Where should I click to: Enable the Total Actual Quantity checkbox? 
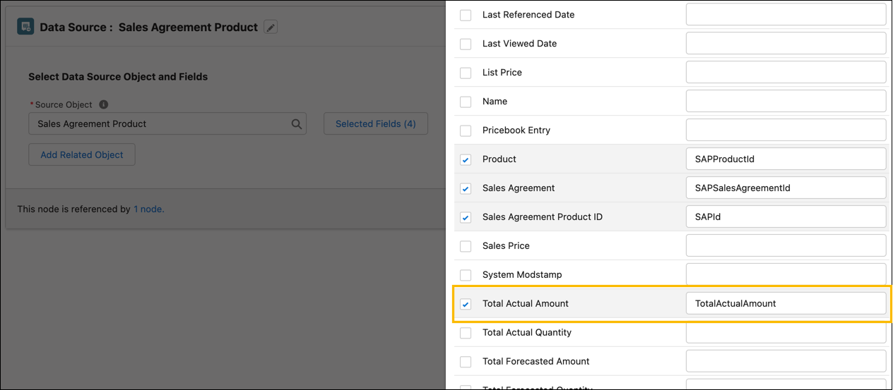tap(466, 333)
